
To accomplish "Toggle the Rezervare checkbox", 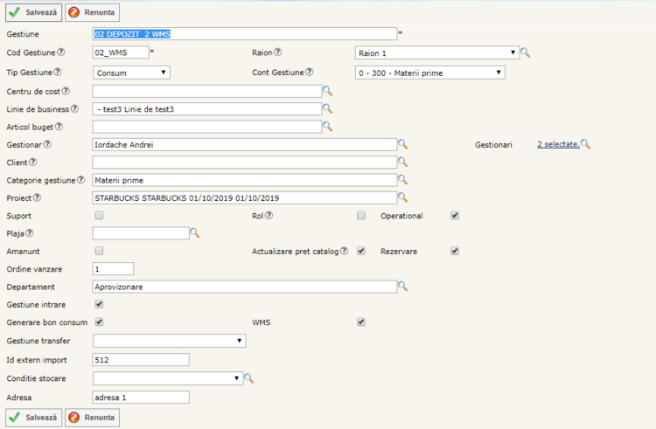I will point(455,251).
